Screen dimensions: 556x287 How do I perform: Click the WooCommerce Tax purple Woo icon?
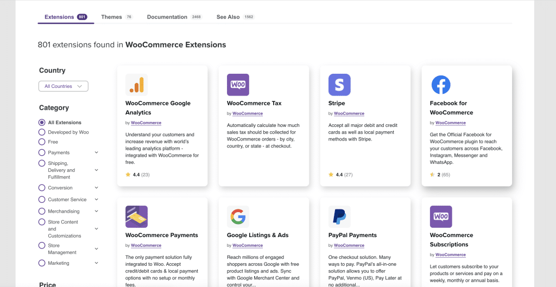[x=238, y=85]
